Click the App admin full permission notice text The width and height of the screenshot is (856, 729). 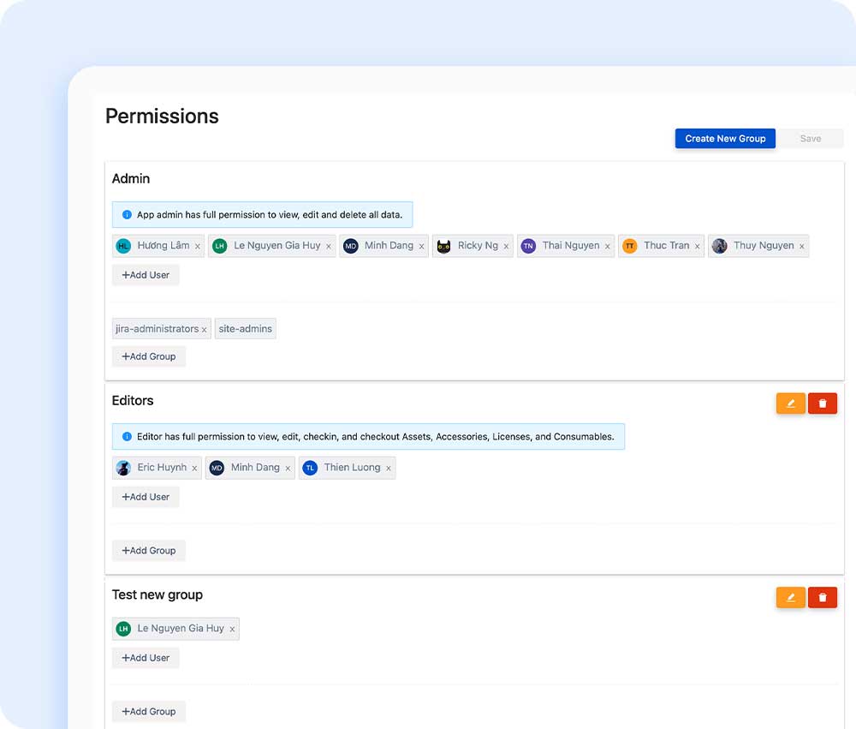[x=270, y=215]
